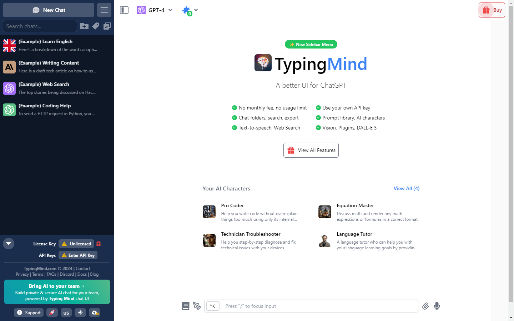The height and width of the screenshot is (321, 514).
Task: Open the FAQs link
Action: click(x=51, y=274)
